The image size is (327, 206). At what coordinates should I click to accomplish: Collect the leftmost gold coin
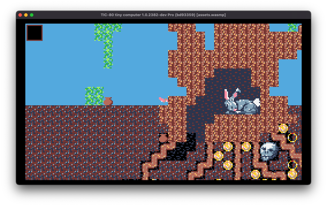[218, 156]
